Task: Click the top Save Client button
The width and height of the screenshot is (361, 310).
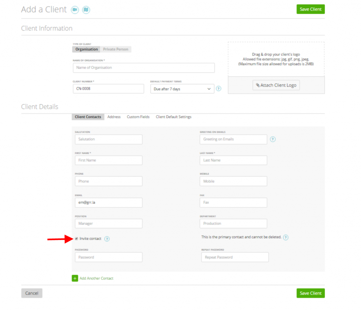Action: pos(310,9)
